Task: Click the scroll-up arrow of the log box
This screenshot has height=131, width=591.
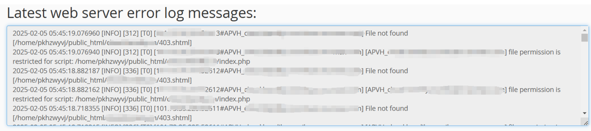Action: pyautogui.click(x=584, y=30)
